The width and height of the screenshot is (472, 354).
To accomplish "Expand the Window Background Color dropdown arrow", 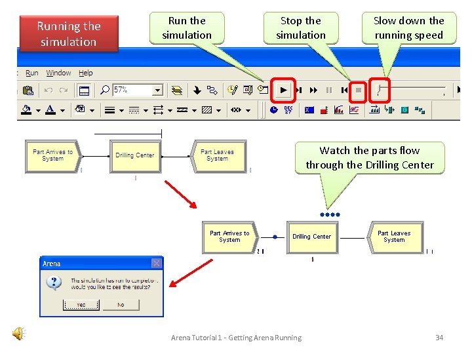I will click(x=92, y=111).
